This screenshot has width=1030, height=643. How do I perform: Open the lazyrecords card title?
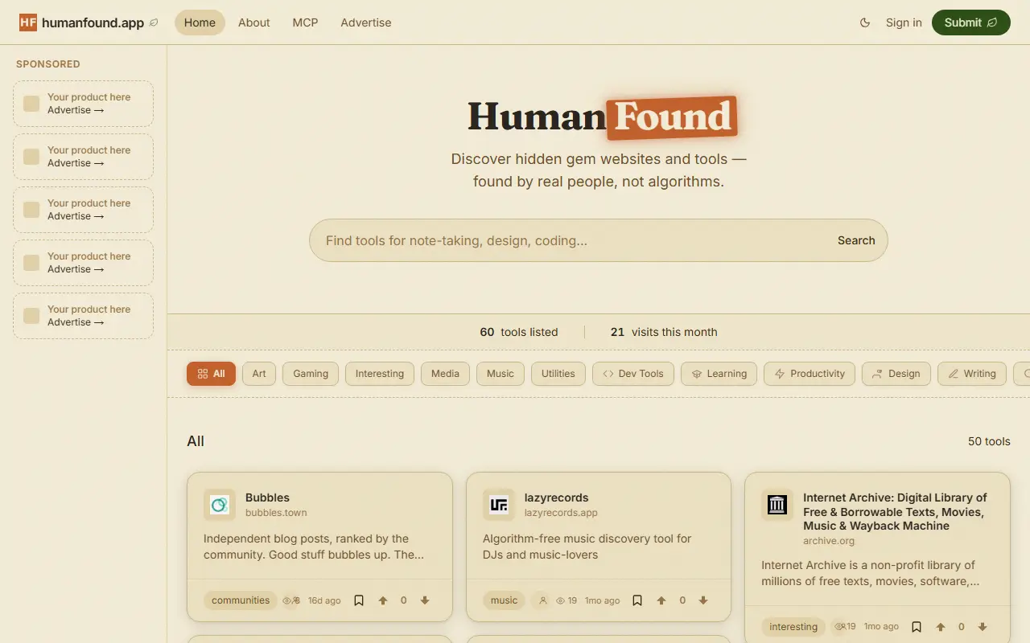[557, 498]
